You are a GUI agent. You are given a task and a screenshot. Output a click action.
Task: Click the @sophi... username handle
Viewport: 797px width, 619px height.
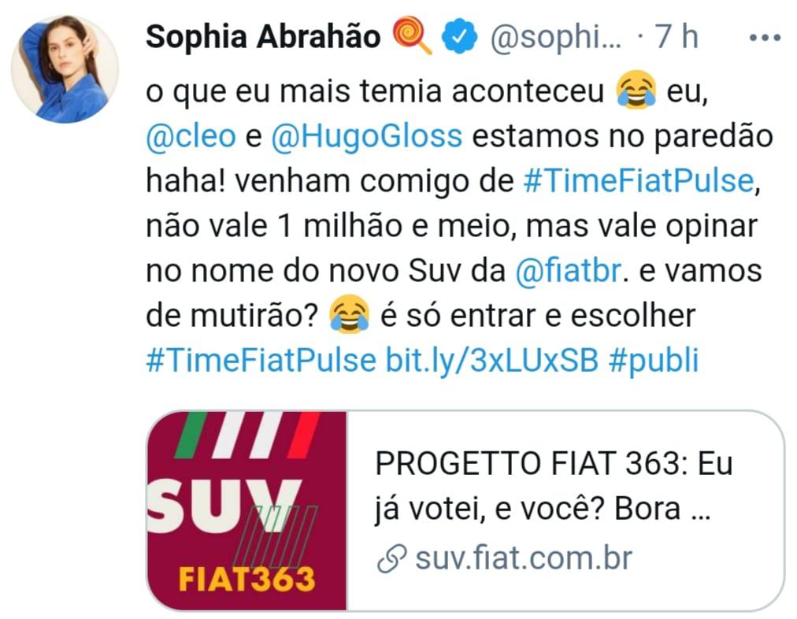point(555,38)
